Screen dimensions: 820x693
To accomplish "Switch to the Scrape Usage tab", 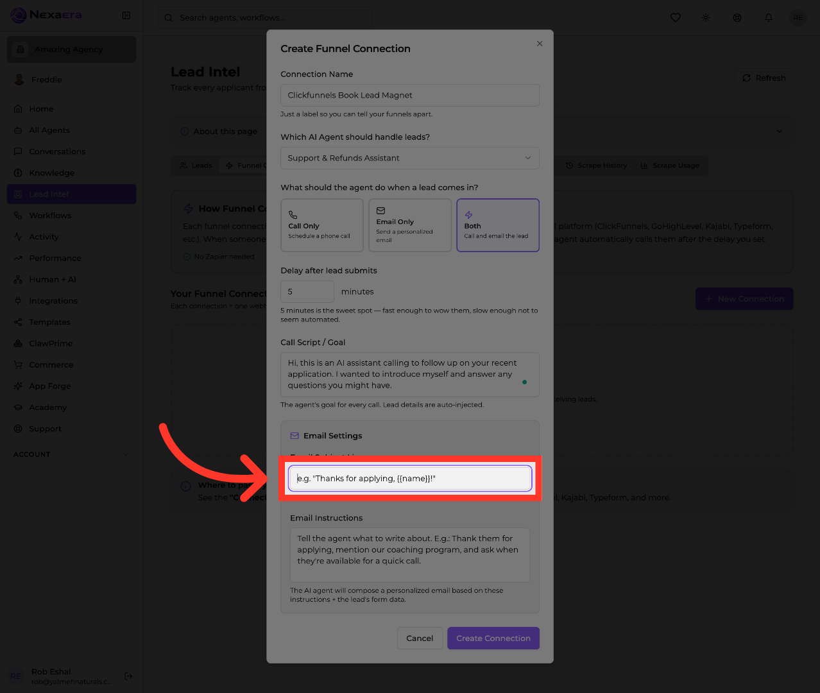I will click(670, 166).
